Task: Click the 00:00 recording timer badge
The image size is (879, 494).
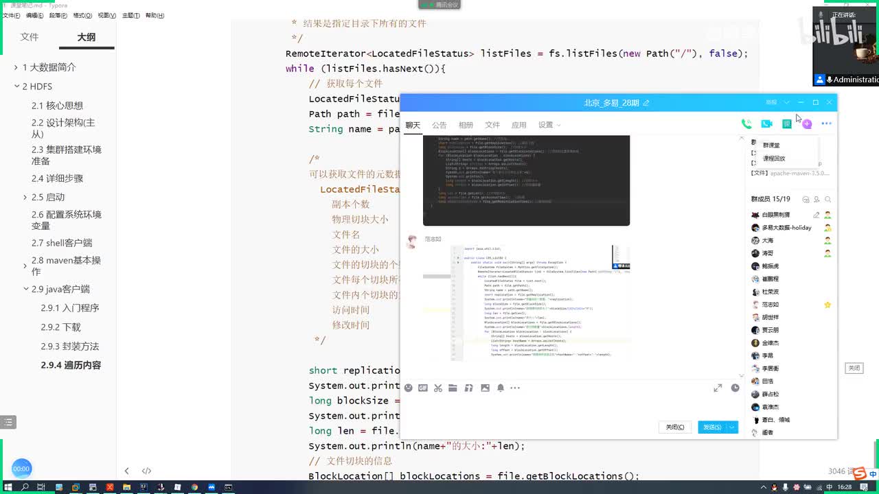Action: click(x=21, y=469)
